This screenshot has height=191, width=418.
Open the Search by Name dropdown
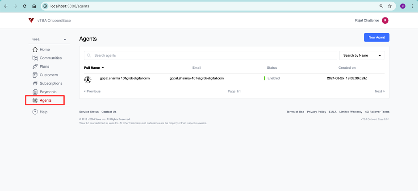(x=362, y=55)
